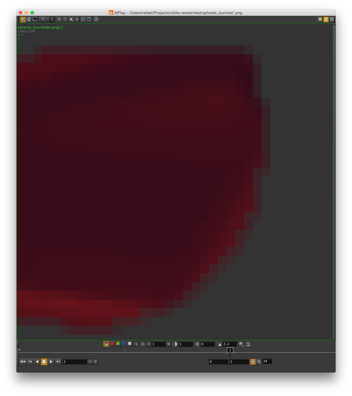Click the MPlay window title bar

[176, 13]
